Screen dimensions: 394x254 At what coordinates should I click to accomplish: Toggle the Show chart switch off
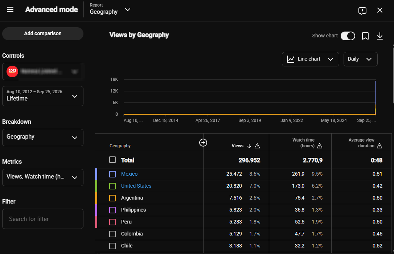348,36
